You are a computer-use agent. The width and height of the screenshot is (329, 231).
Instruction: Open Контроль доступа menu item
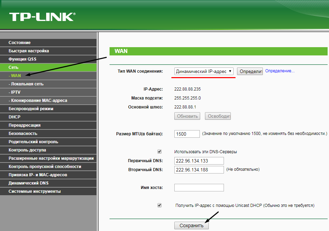pyautogui.click(x=48, y=150)
